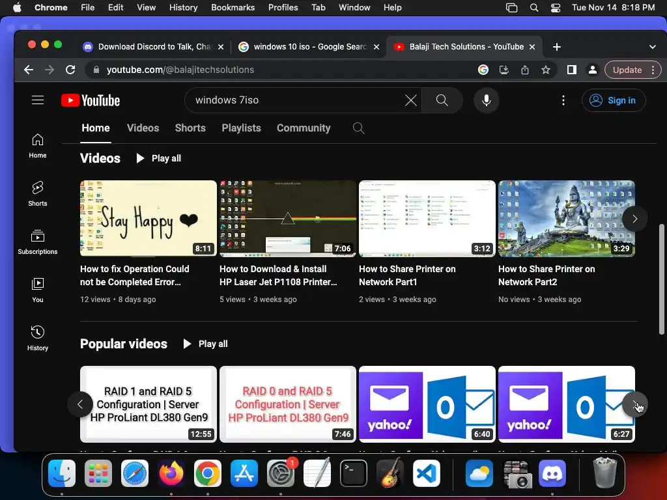The image size is (667, 500).
Task: Select the channel Videos tab
Action: pyautogui.click(x=143, y=128)
